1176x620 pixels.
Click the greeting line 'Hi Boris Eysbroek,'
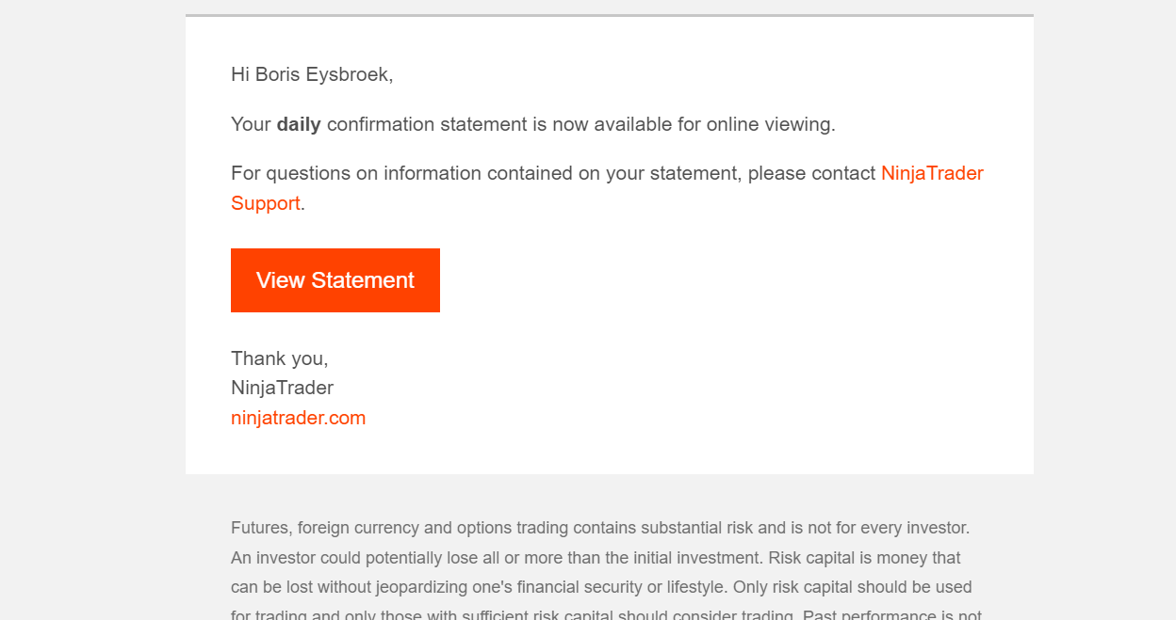point(312,74)
